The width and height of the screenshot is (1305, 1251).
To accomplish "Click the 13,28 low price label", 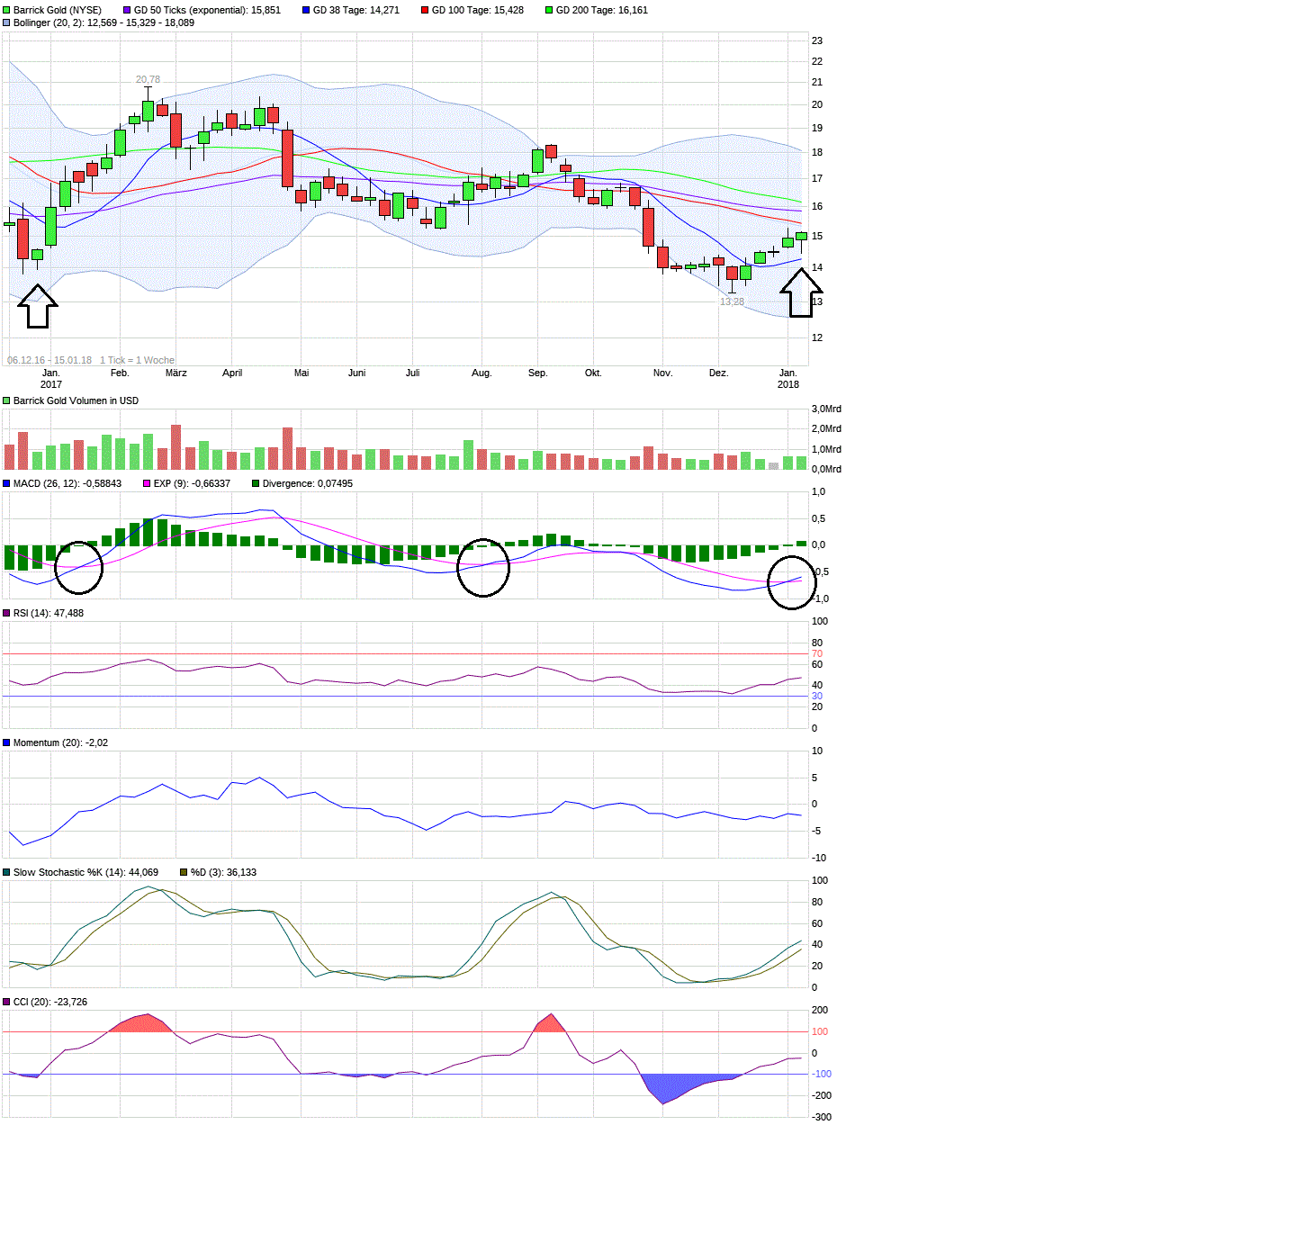I will [732, 303].
